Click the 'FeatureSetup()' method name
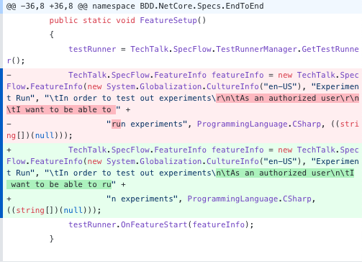The width and height of the screenshot is (362, 264). click(x=173, y=20)
